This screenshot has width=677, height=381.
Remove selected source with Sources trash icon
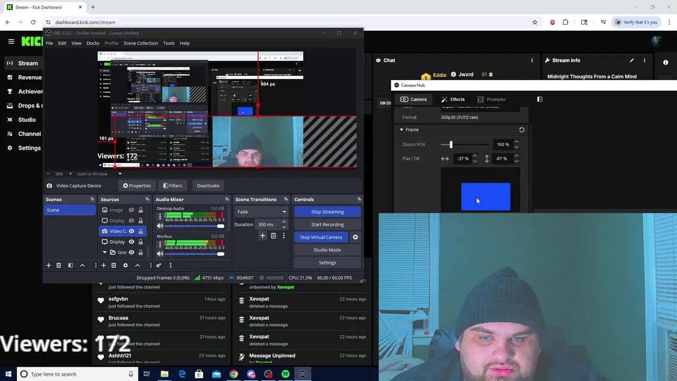(x=113, y=265)
